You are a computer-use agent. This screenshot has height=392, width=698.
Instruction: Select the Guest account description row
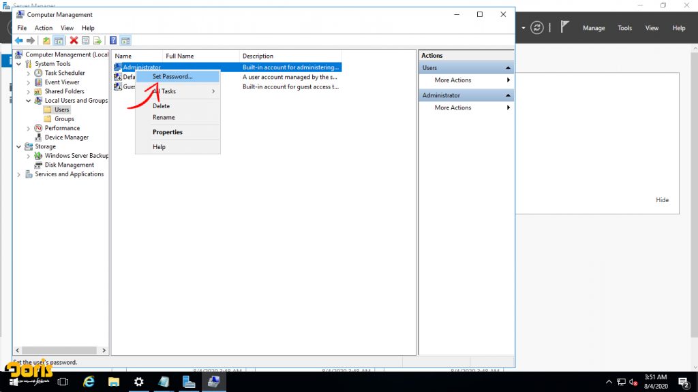[x=290, y=86]
